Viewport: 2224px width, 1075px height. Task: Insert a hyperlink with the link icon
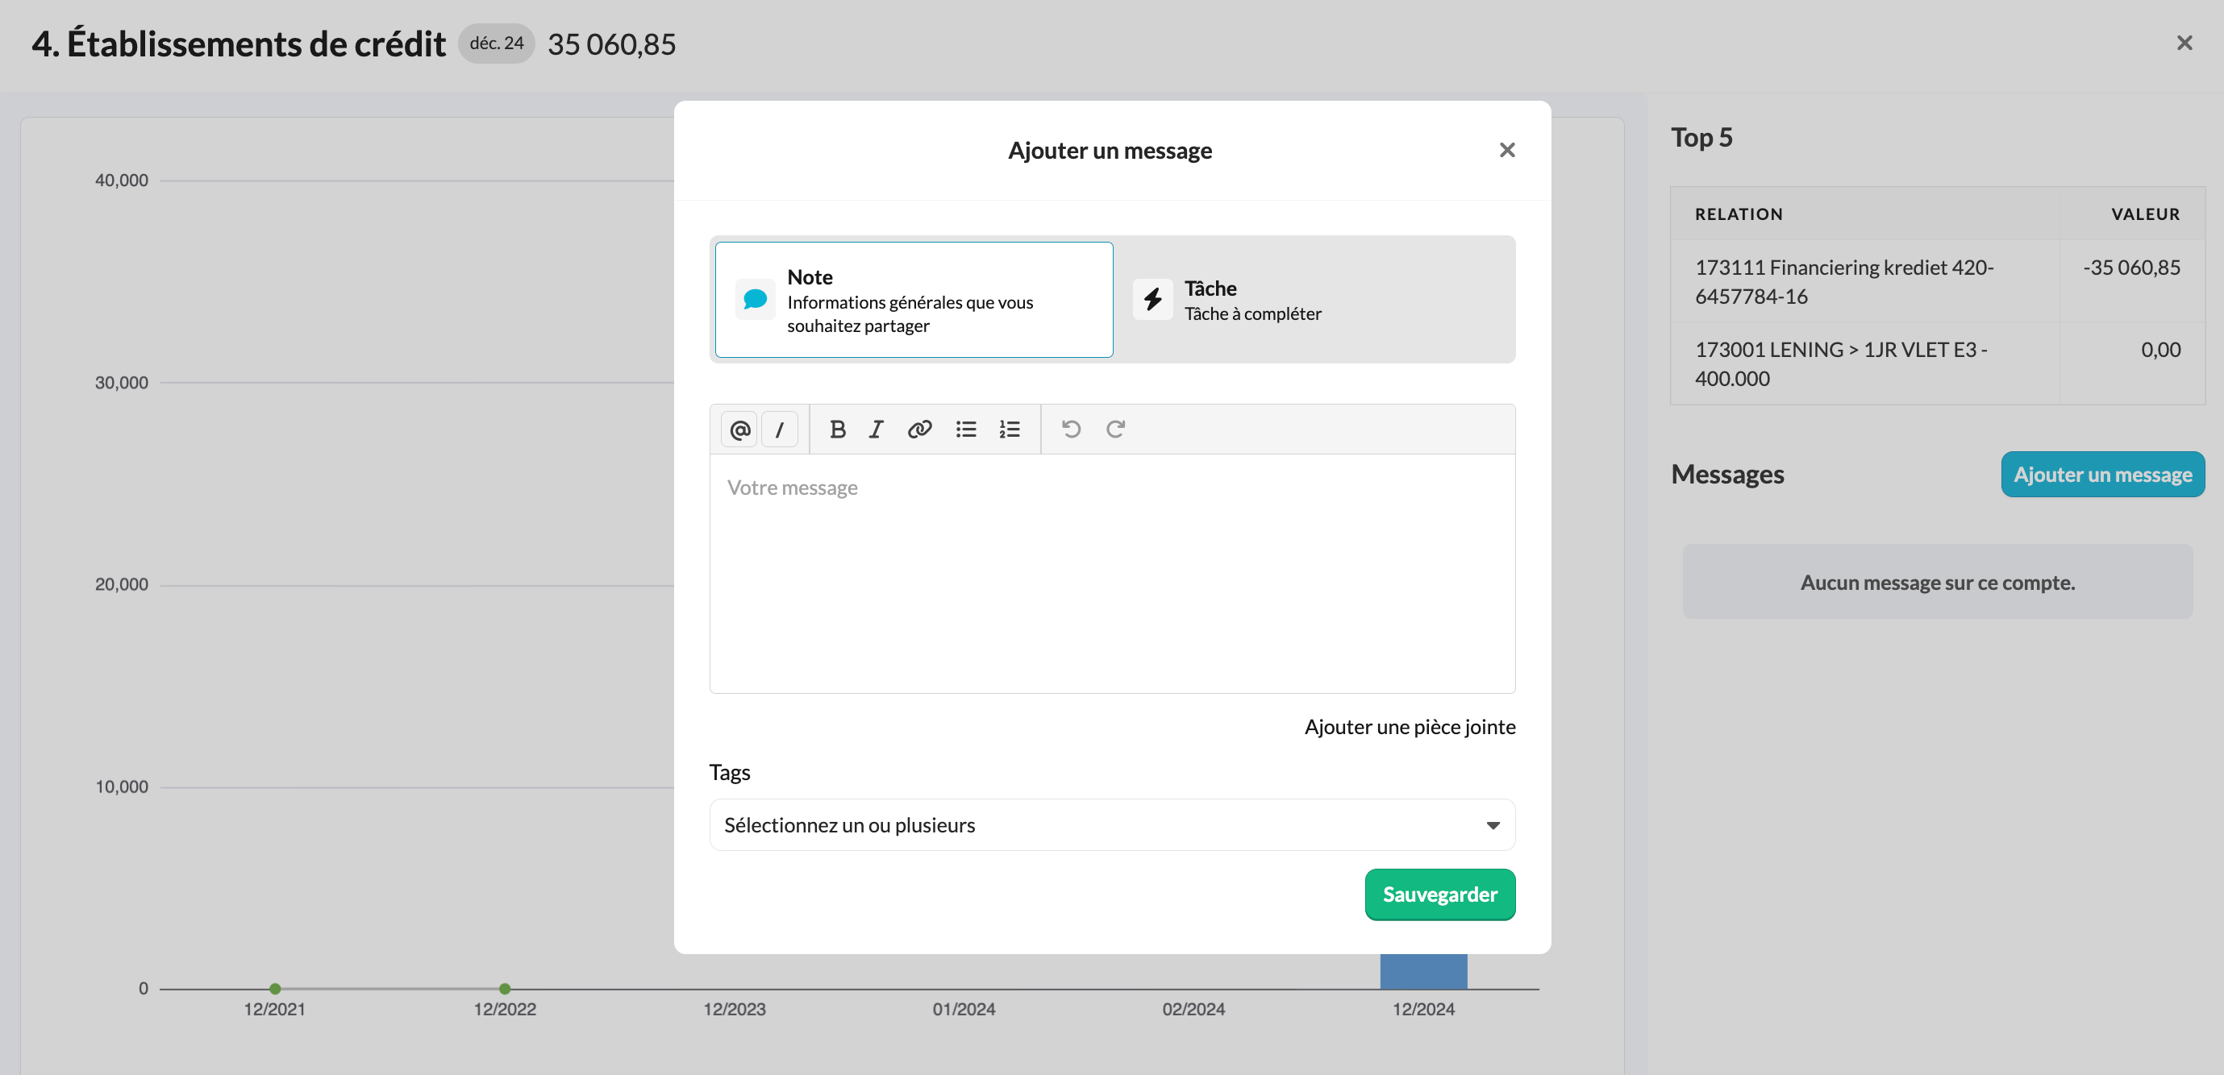point(919,429)
